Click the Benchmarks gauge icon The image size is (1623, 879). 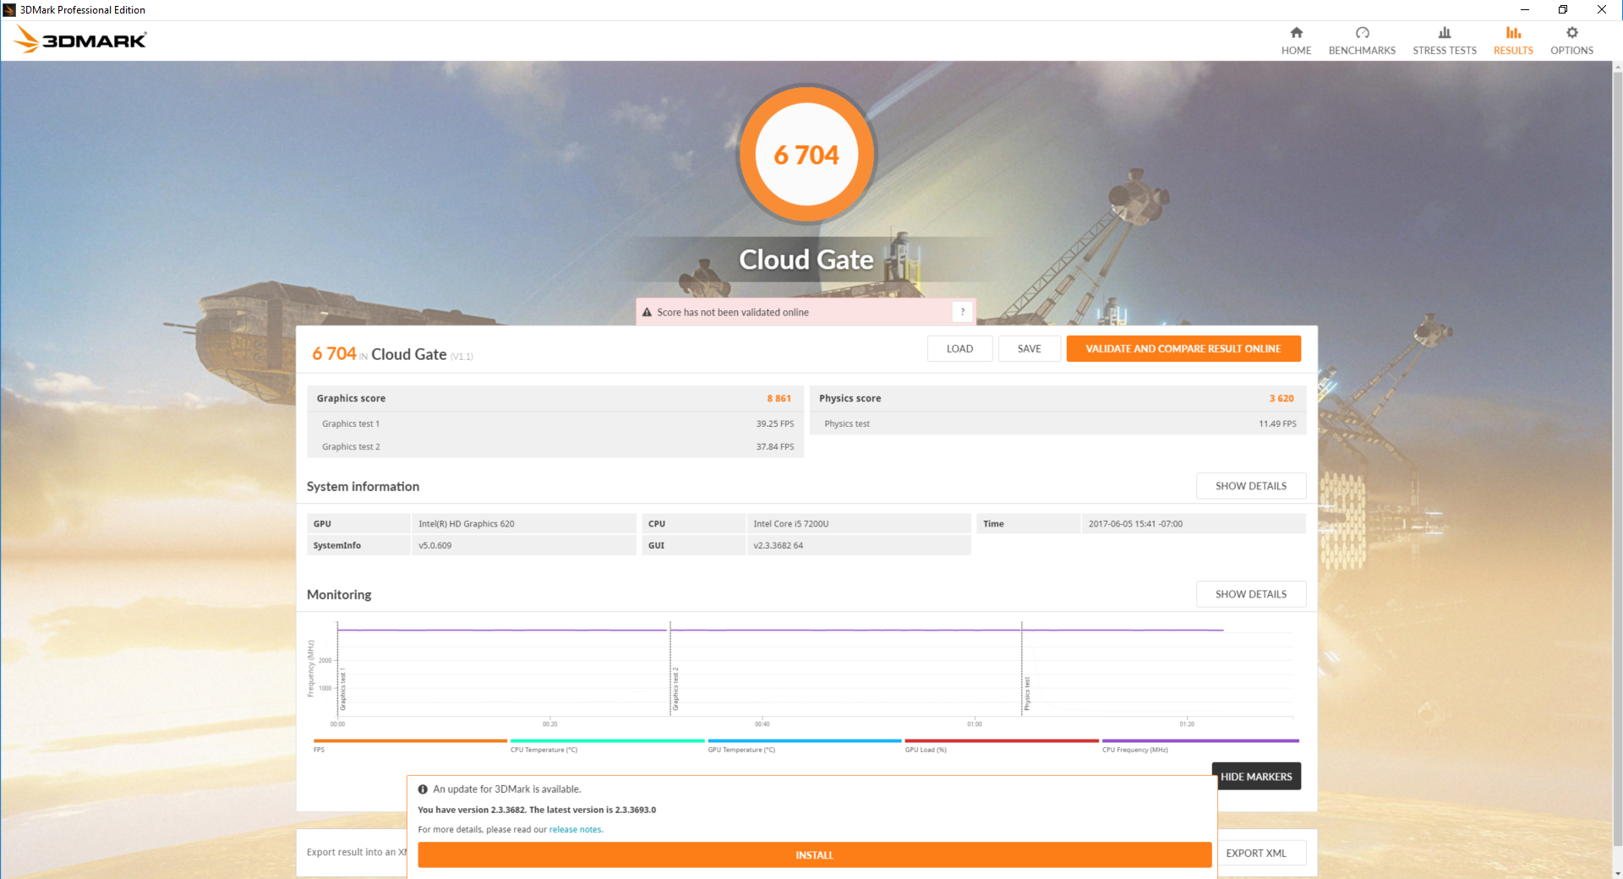point(1362,33)
